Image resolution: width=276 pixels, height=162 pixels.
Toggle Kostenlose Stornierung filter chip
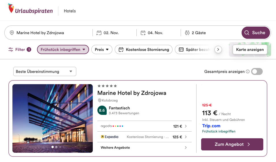click(x=144, y=49)
